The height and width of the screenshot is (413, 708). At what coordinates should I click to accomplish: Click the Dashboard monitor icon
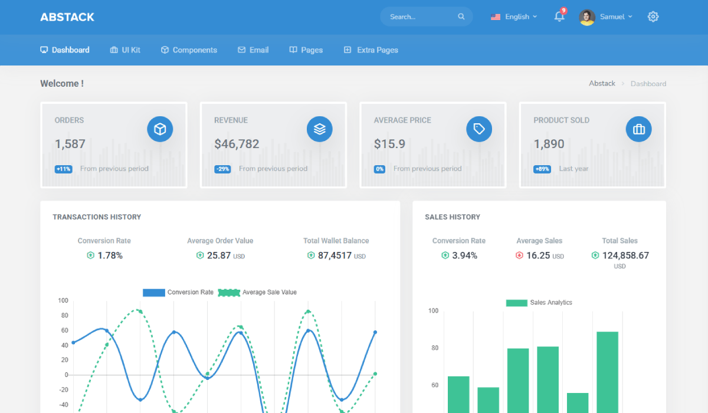(44, 50)
